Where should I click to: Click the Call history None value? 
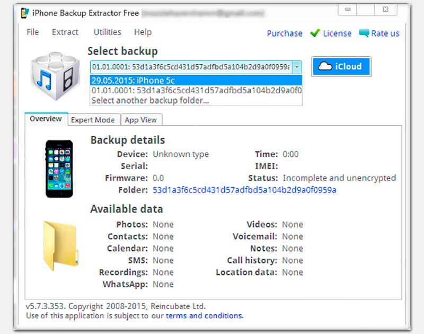[293, 260]
